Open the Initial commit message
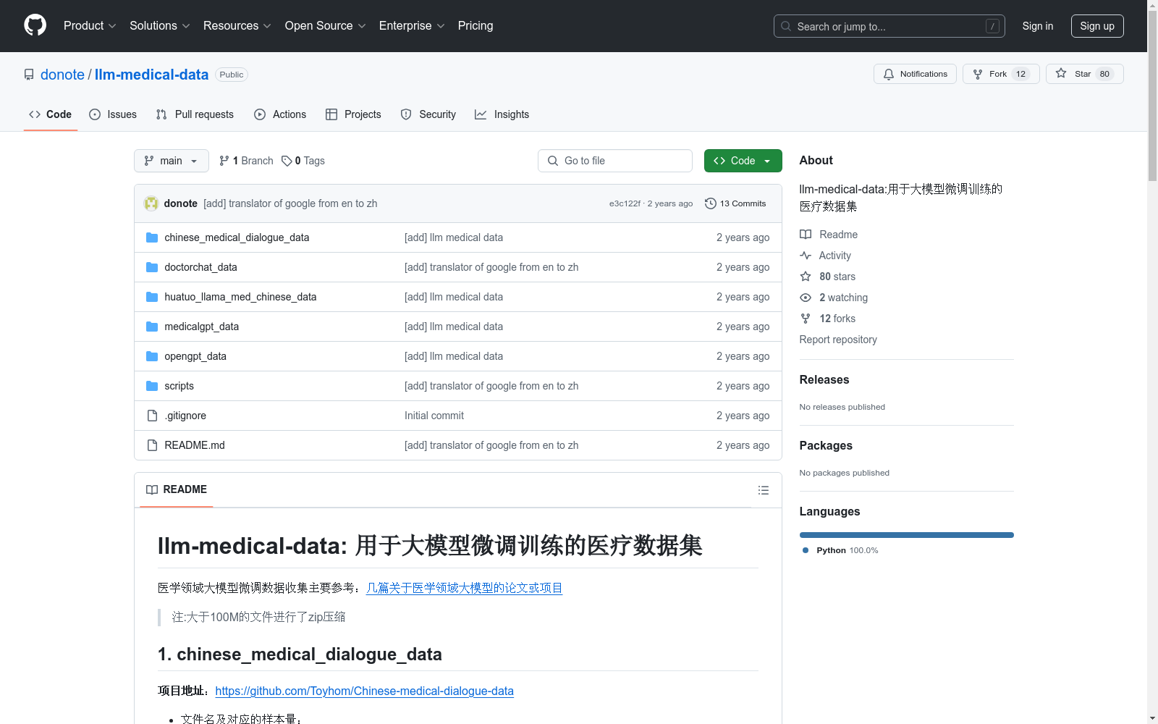1158x724 pixels. coord(434,416)
